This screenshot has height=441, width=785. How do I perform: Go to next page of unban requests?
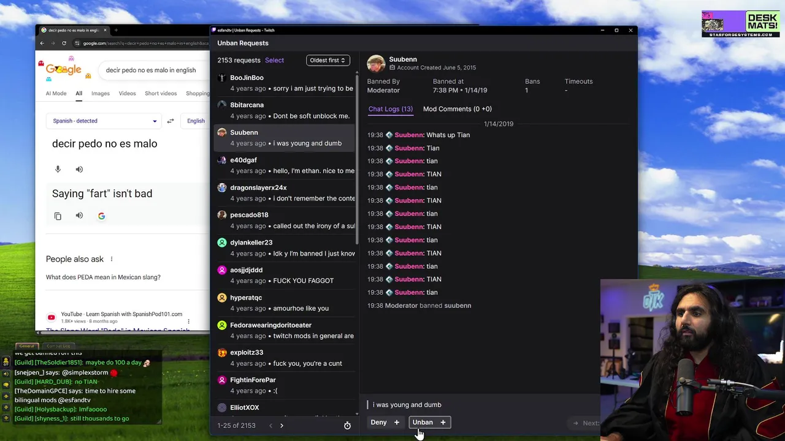(281, 426)
